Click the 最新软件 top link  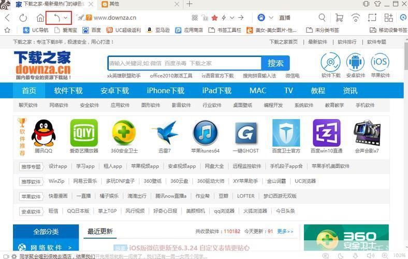click(317, 42)
